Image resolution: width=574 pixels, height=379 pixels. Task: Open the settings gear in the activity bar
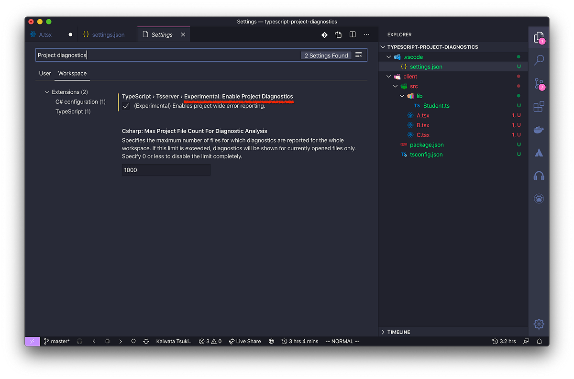[x=539, y=324]
